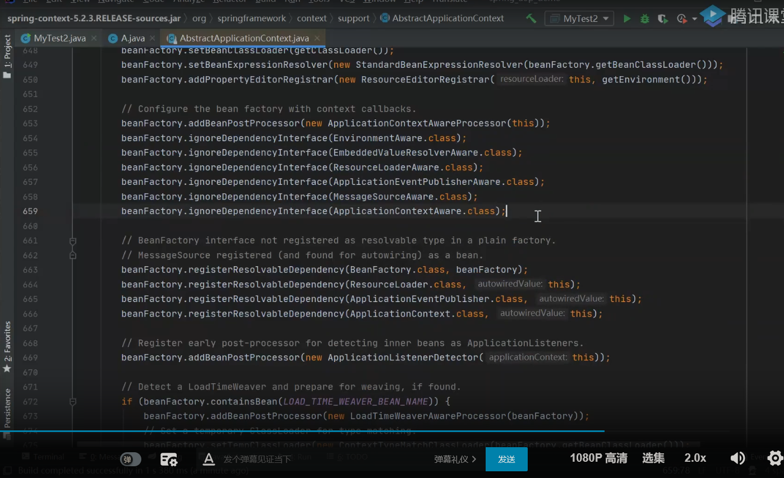
Task: Click line number 659 in the gutter
Action: point(30,211)
